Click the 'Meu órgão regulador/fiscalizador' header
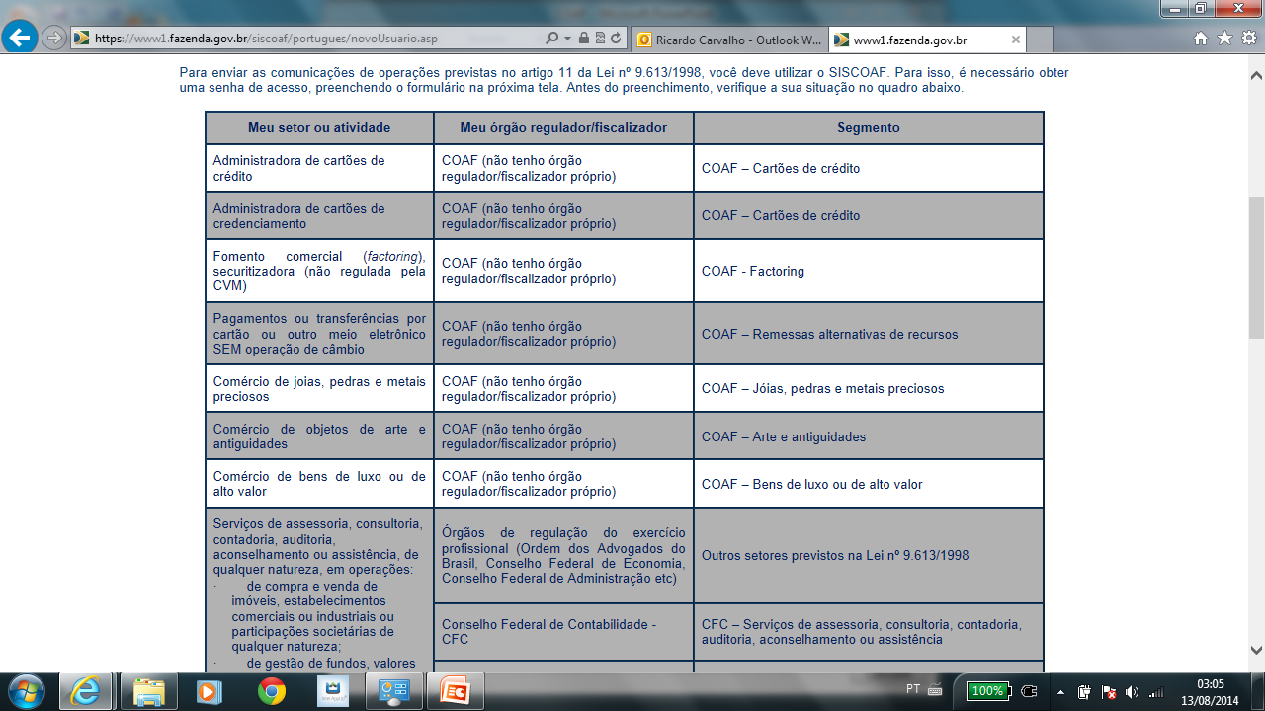Screen dimensions: 1265x711 click(x=563, y=128)
